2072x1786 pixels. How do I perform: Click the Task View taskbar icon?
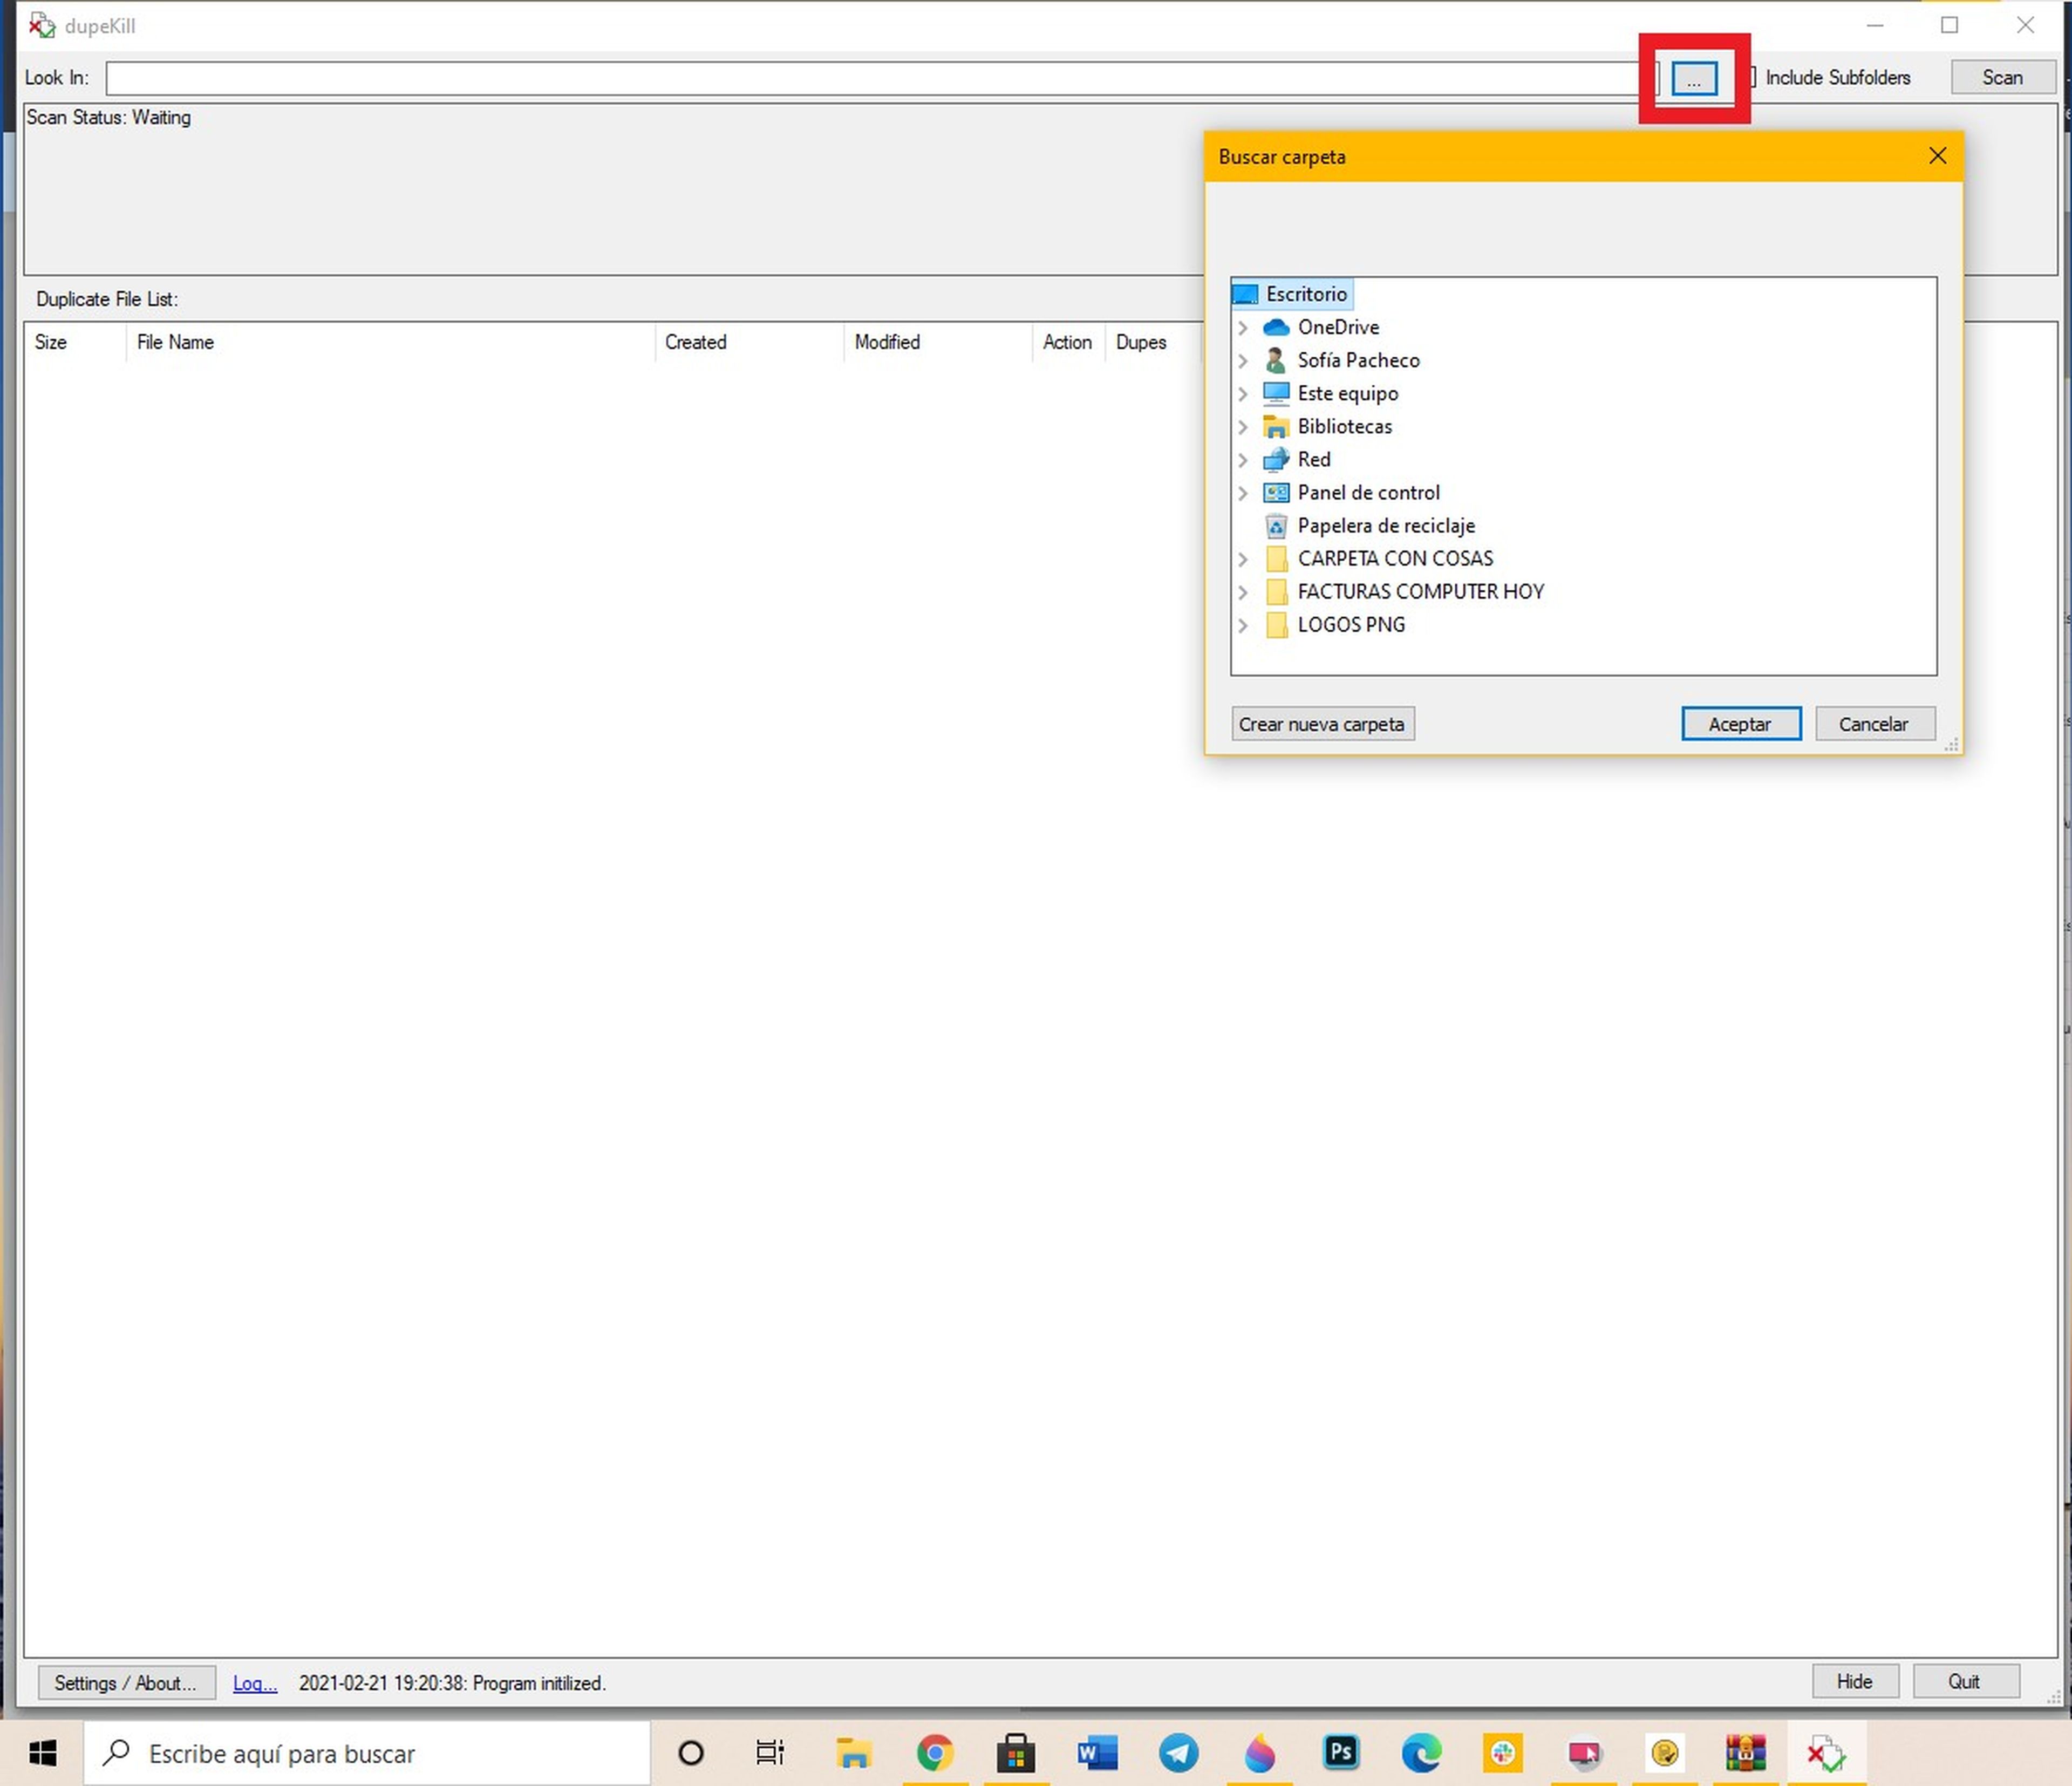(769, 1752)
